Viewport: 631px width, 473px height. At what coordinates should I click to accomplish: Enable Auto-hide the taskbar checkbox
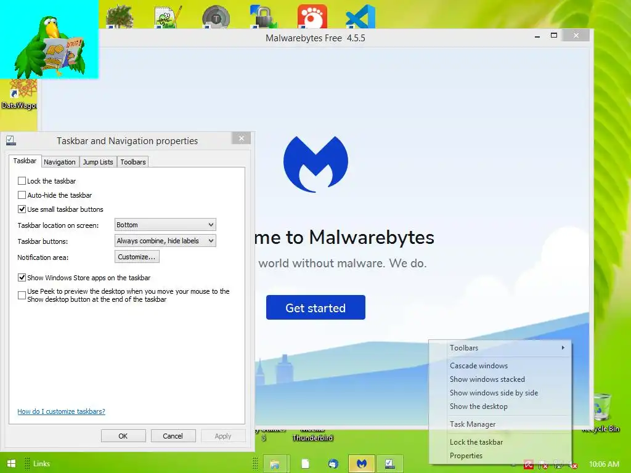[x=22, y=195]
